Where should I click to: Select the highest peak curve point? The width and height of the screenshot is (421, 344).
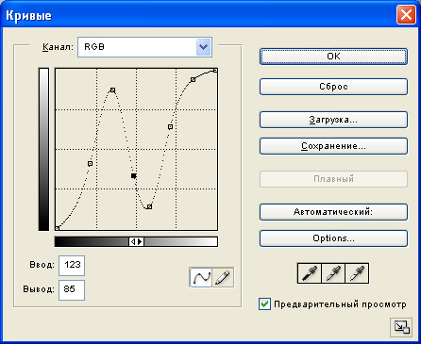(x=112, y=90)
